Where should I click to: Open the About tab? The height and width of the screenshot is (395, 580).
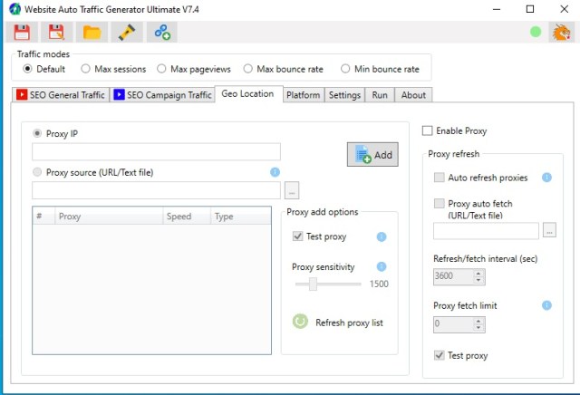[x=413, y=95]
